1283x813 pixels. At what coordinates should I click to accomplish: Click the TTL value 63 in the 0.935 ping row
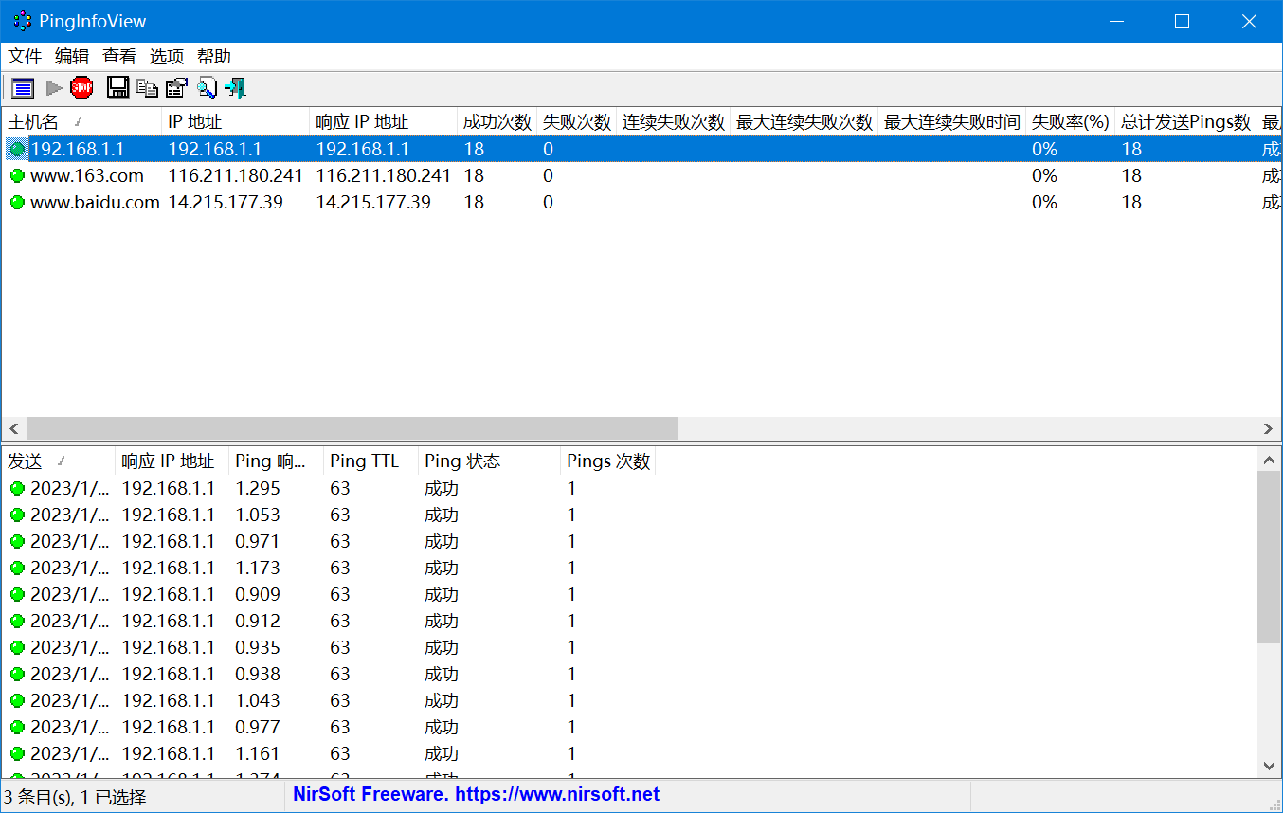tap(340, 647)
